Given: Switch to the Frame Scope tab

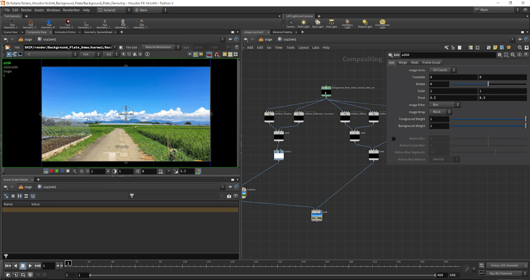Looking at the screenshot, I should 431,62.
